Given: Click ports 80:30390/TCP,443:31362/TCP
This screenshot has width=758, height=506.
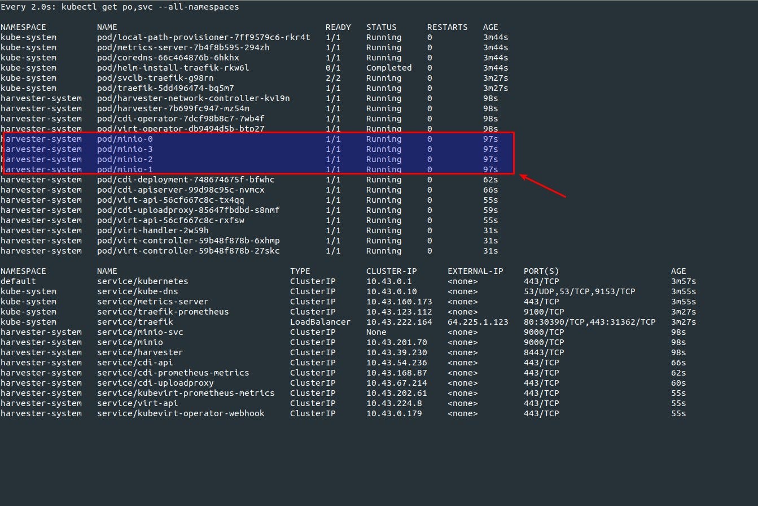Looking at the screenshot, I should click(x=589, y=322).
